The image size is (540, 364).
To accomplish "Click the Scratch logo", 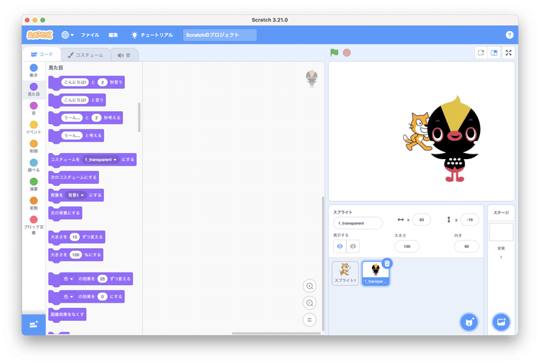I will click(x=40, y=35).
